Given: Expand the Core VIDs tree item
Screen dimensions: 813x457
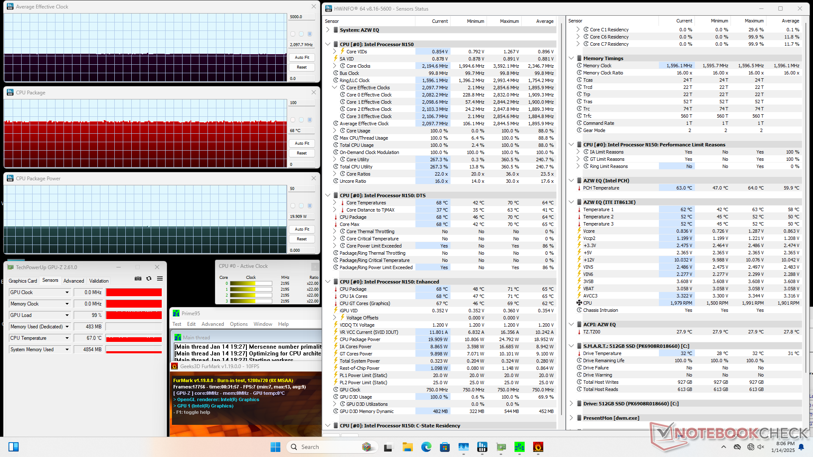Looking at the screenshot, I should pyautogui.click(x=335, y=52).
